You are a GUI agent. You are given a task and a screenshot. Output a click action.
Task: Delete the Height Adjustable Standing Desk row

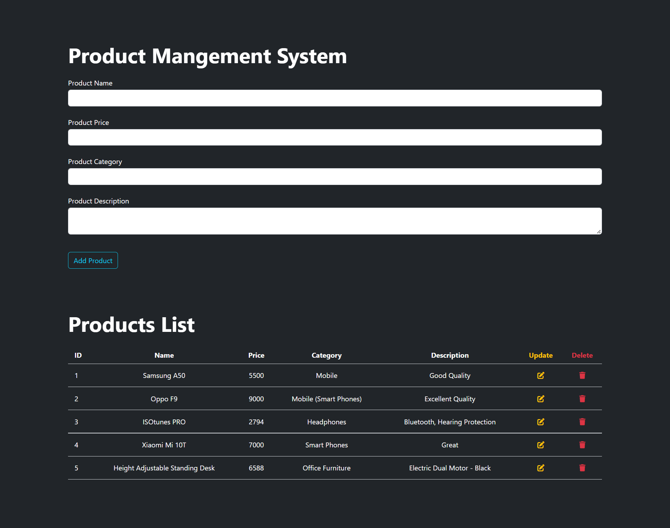click(582, 468)
